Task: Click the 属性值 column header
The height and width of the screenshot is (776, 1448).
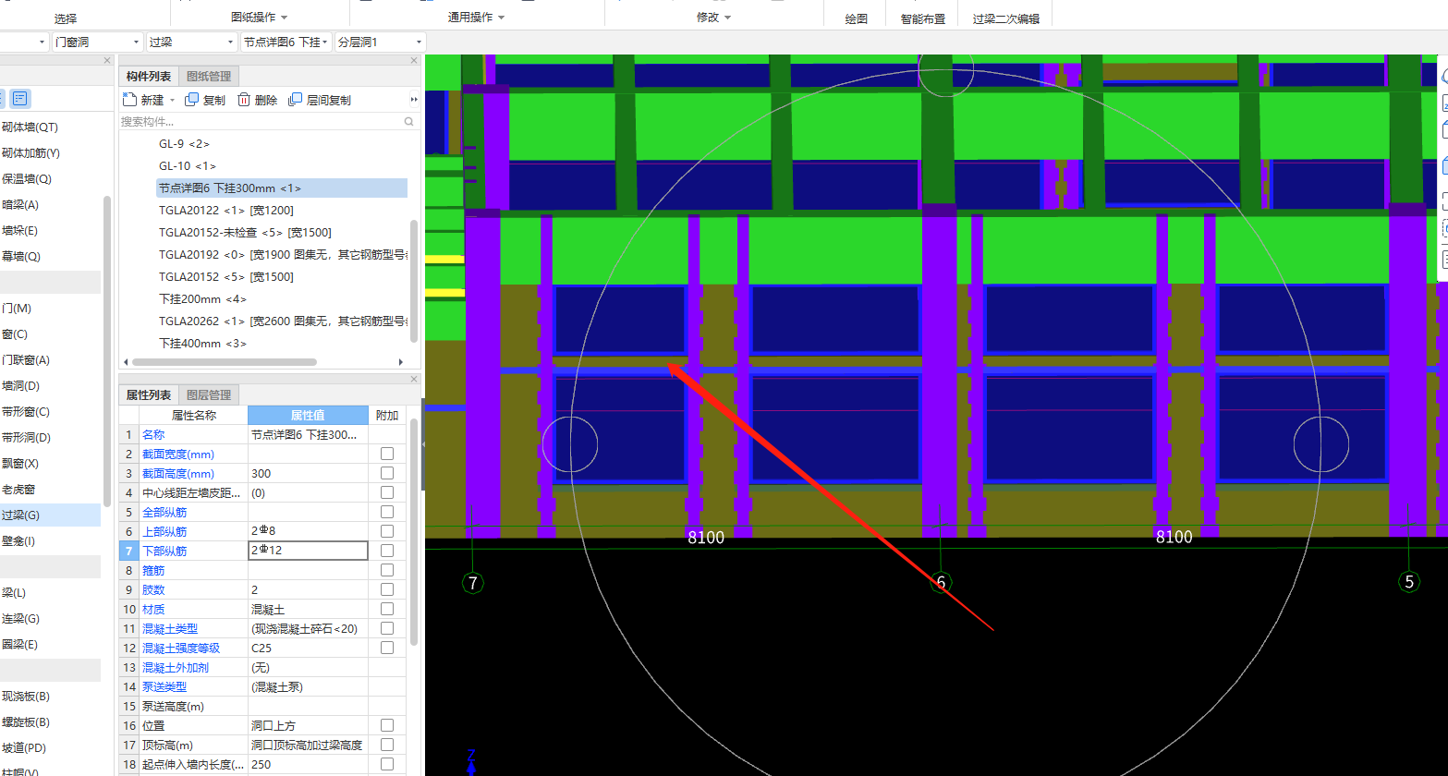Action: [x=308, y=415]
